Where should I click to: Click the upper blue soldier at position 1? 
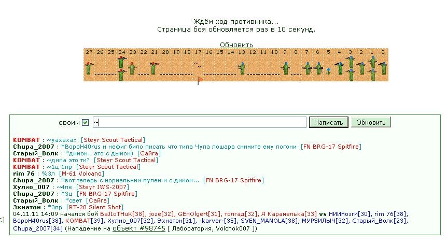pos(373,62)
